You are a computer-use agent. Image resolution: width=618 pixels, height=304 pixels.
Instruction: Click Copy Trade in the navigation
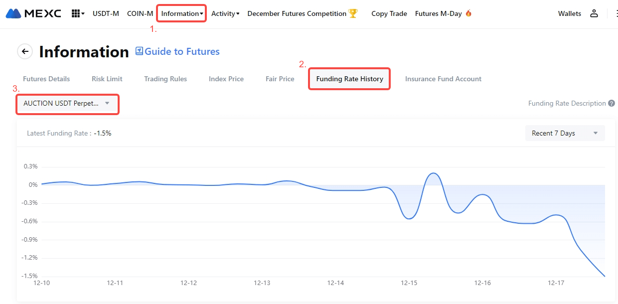[x=389, y=13]
